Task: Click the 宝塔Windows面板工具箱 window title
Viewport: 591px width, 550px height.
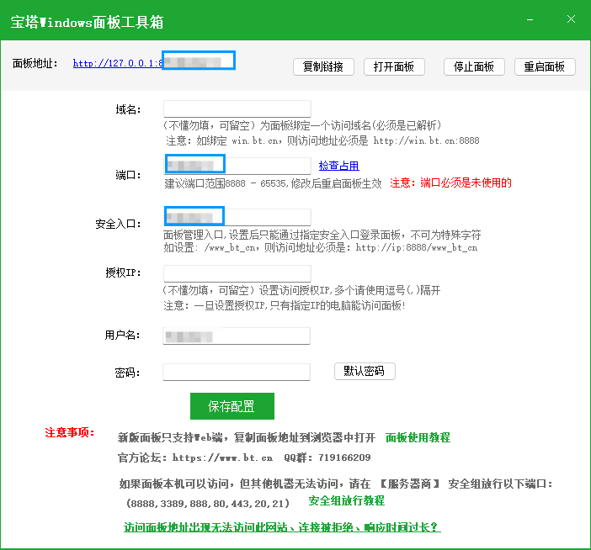Action: [x=87, y=22]
